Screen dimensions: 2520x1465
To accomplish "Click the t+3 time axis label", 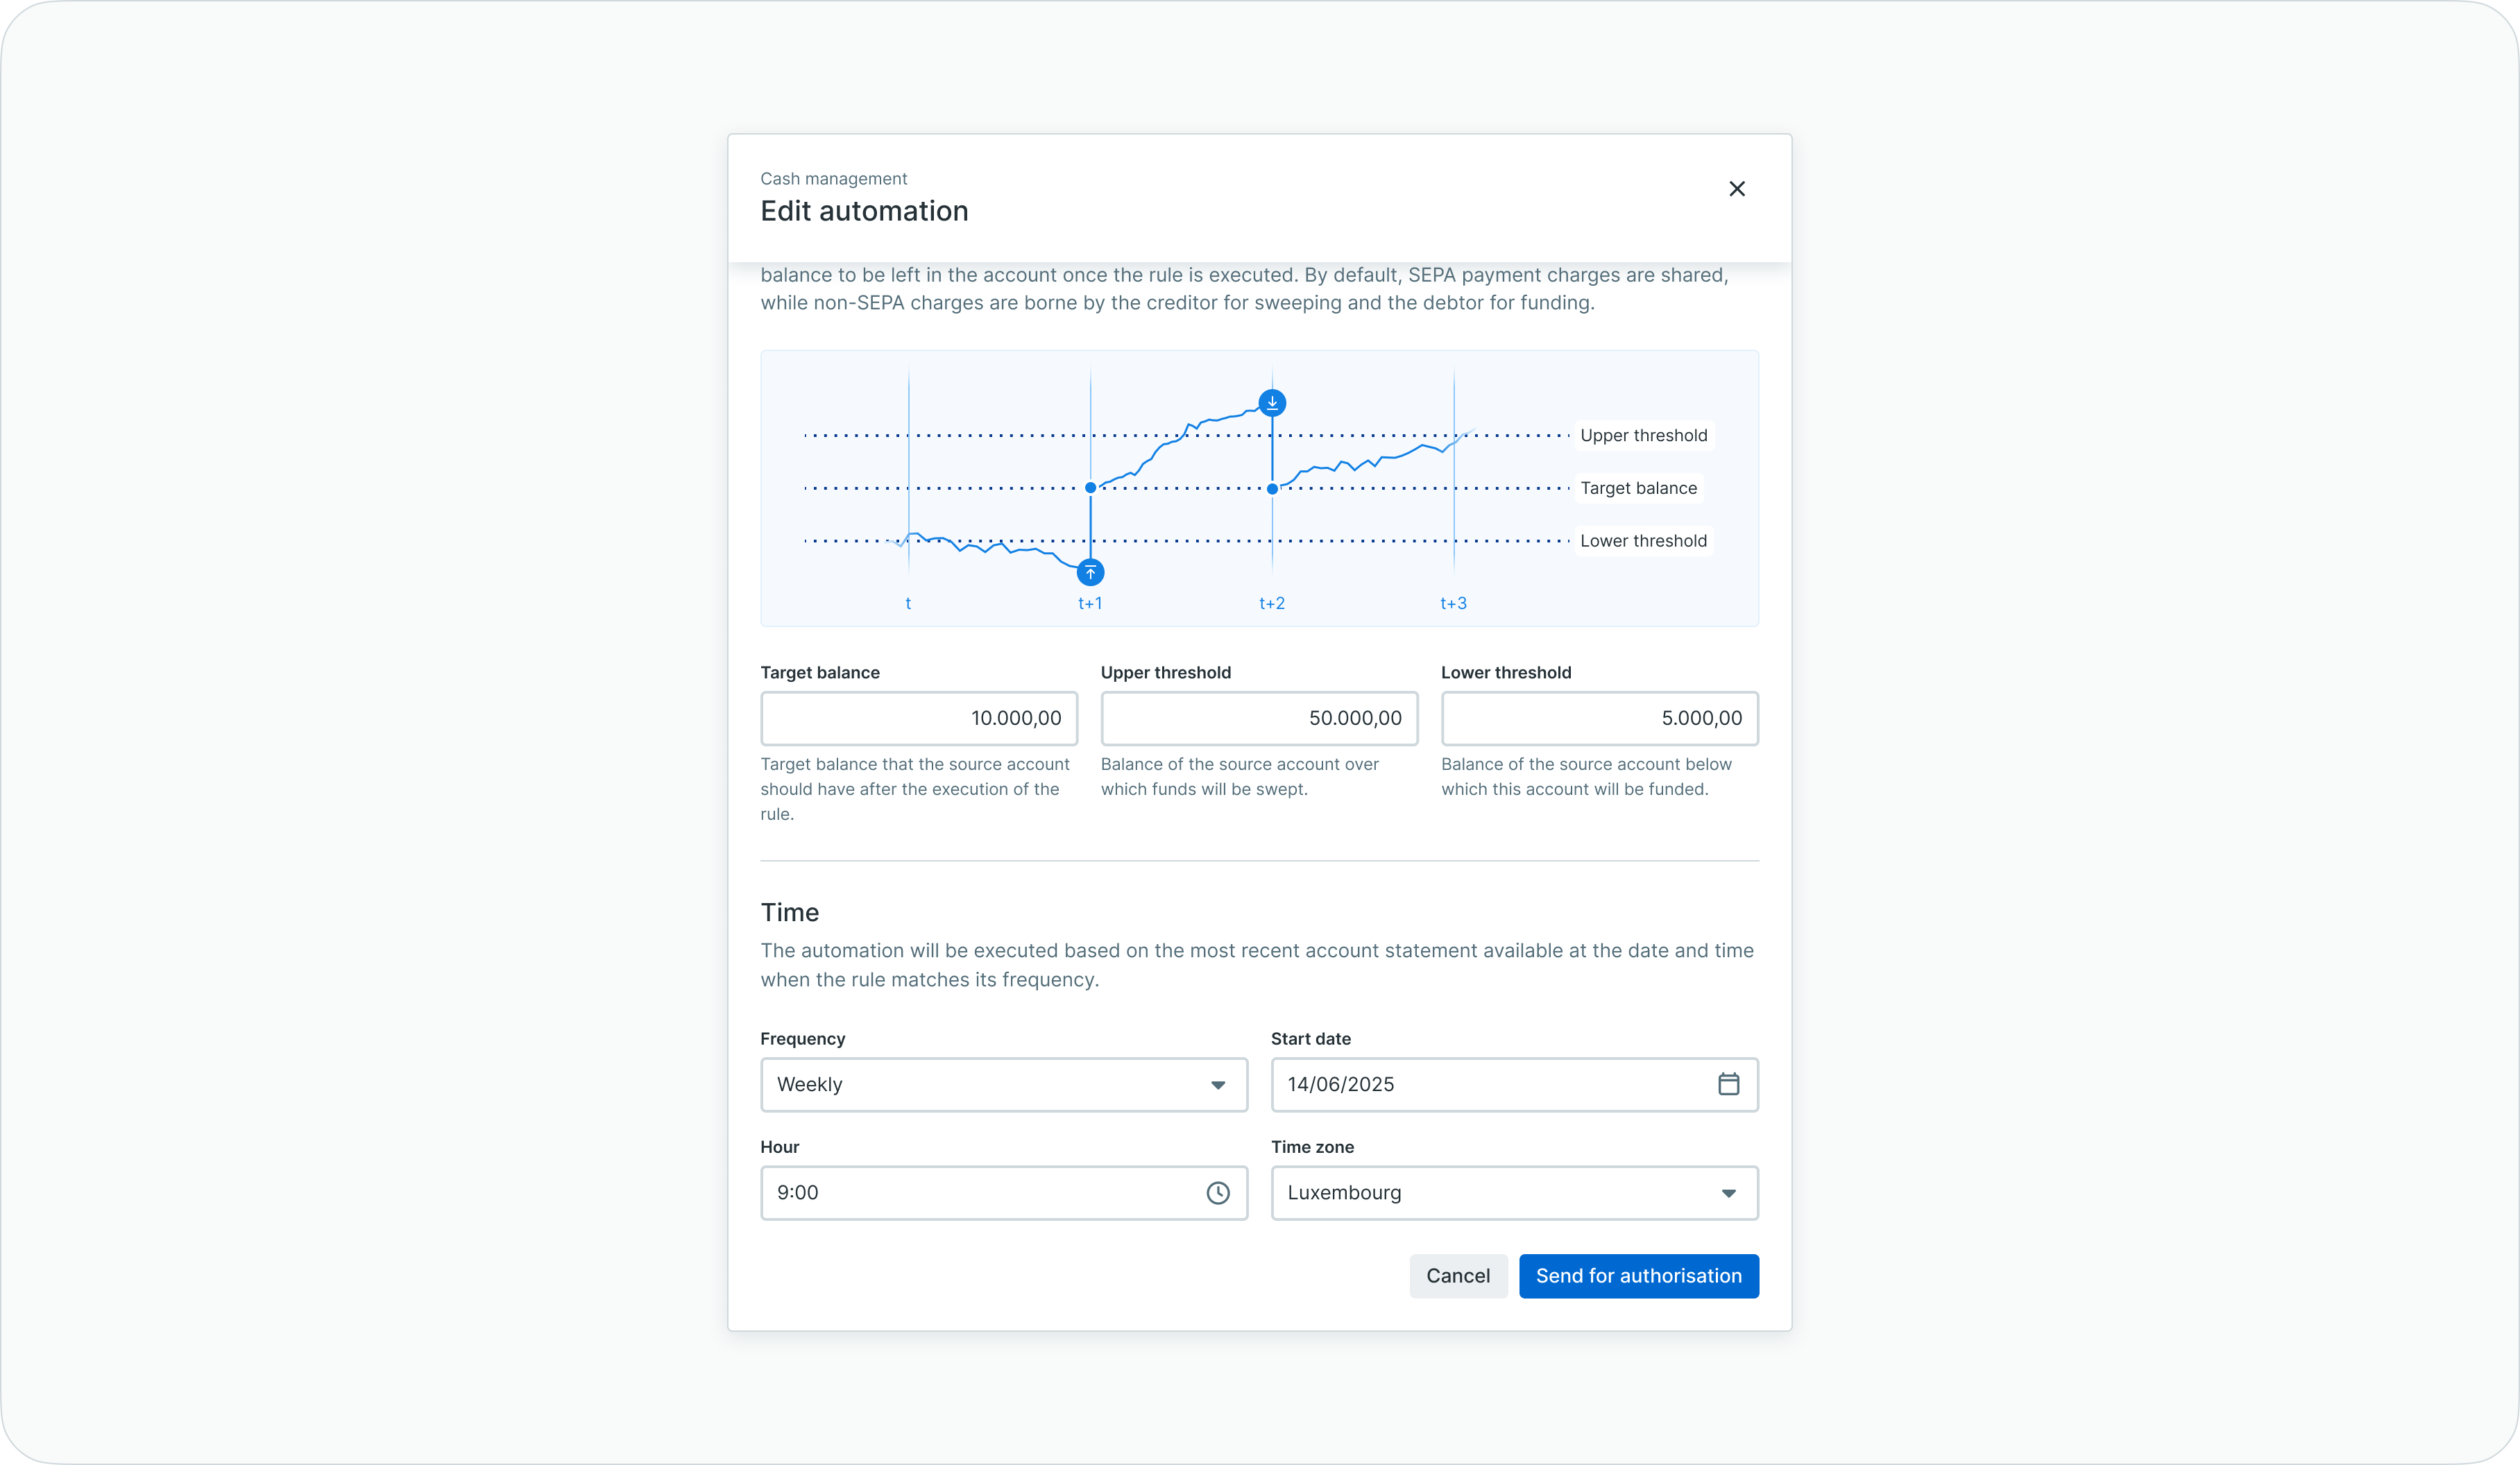I will tap(1453, 603).
